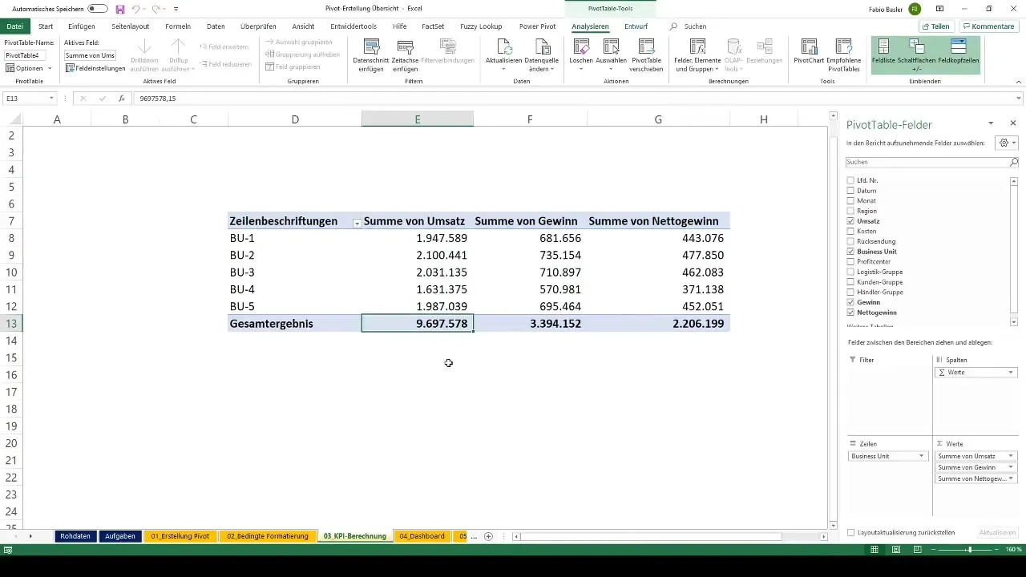Expand the formula bar
This screenshot has width=1026, height=577.
tap(1019, 99)
